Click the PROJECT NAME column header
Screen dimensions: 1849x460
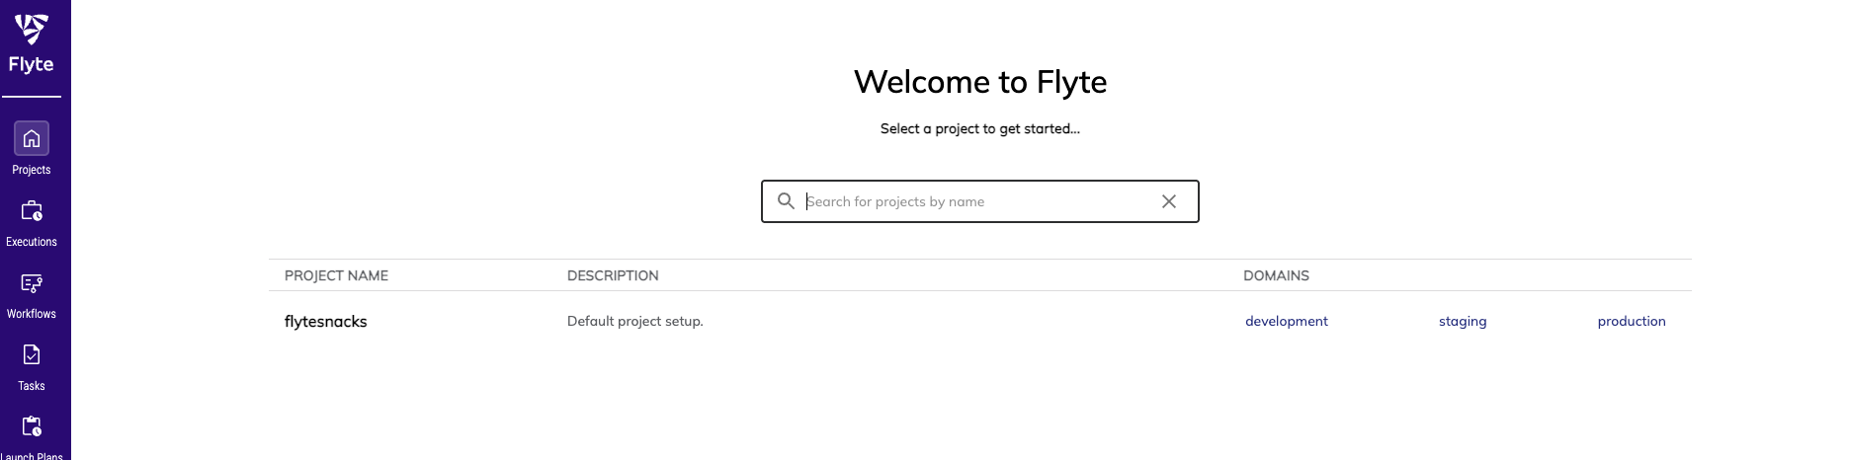(x=336, y=275)
